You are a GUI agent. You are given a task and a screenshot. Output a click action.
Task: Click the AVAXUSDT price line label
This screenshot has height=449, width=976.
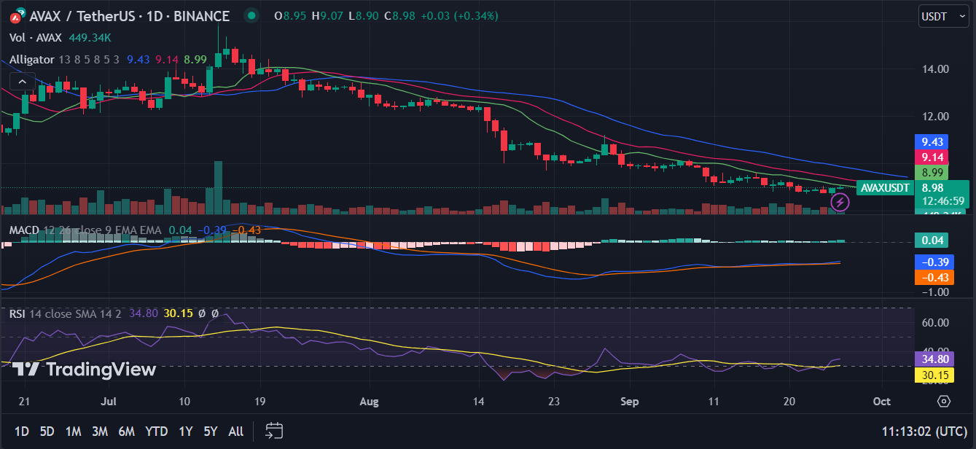click(x=885, y=187)
